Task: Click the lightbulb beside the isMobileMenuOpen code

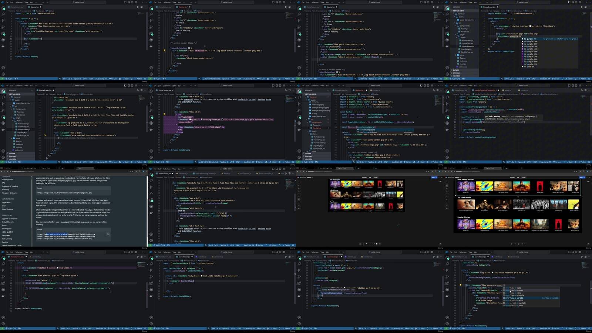Action: coord(164,50)
